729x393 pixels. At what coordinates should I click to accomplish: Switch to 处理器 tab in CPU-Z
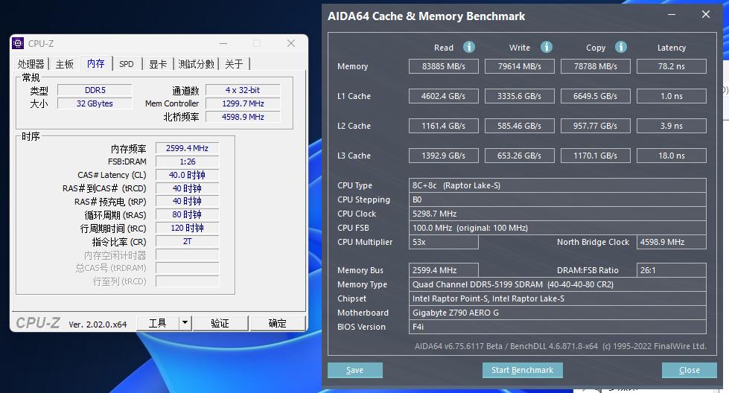click(x=31, y=64)
